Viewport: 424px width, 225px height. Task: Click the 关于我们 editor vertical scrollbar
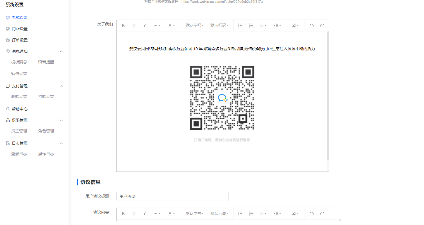click(x=328, y=96)
